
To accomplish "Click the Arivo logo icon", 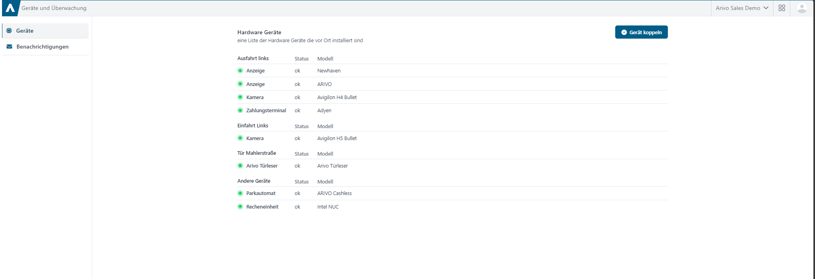I will pos(10,8).
